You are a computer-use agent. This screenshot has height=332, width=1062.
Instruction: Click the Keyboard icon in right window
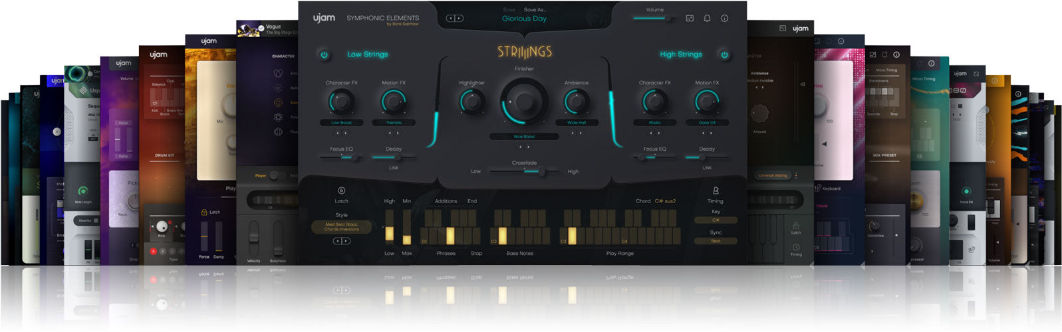point(818,189)
